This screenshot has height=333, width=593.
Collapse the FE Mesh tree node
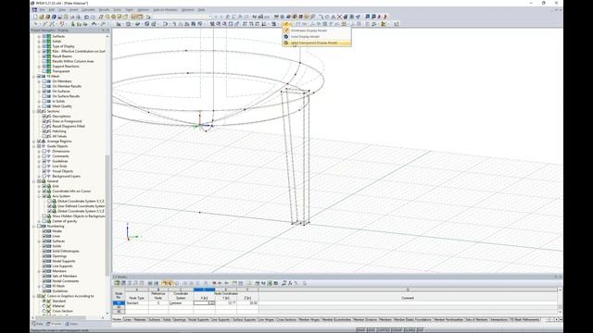tap(34, 76)
